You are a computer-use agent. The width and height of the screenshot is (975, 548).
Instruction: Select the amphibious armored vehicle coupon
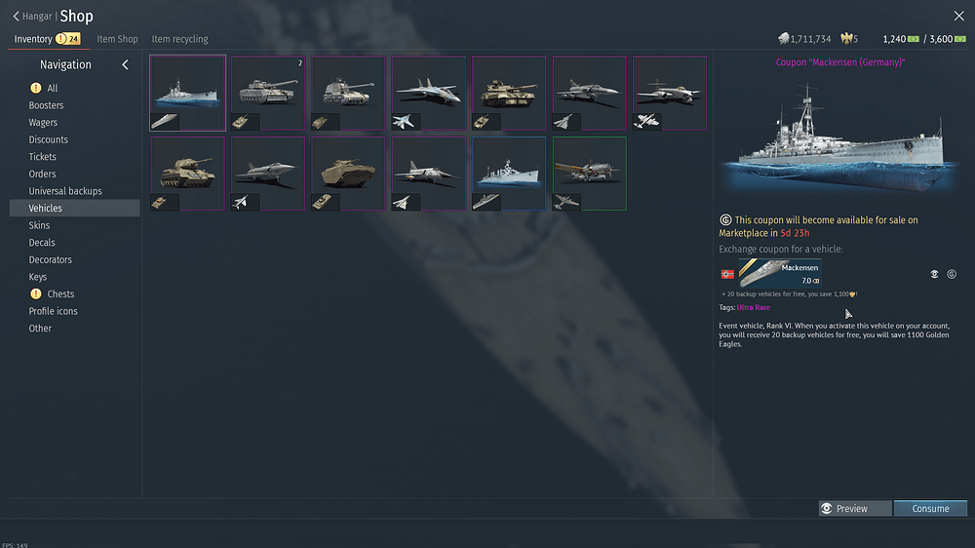coord(348,174)
